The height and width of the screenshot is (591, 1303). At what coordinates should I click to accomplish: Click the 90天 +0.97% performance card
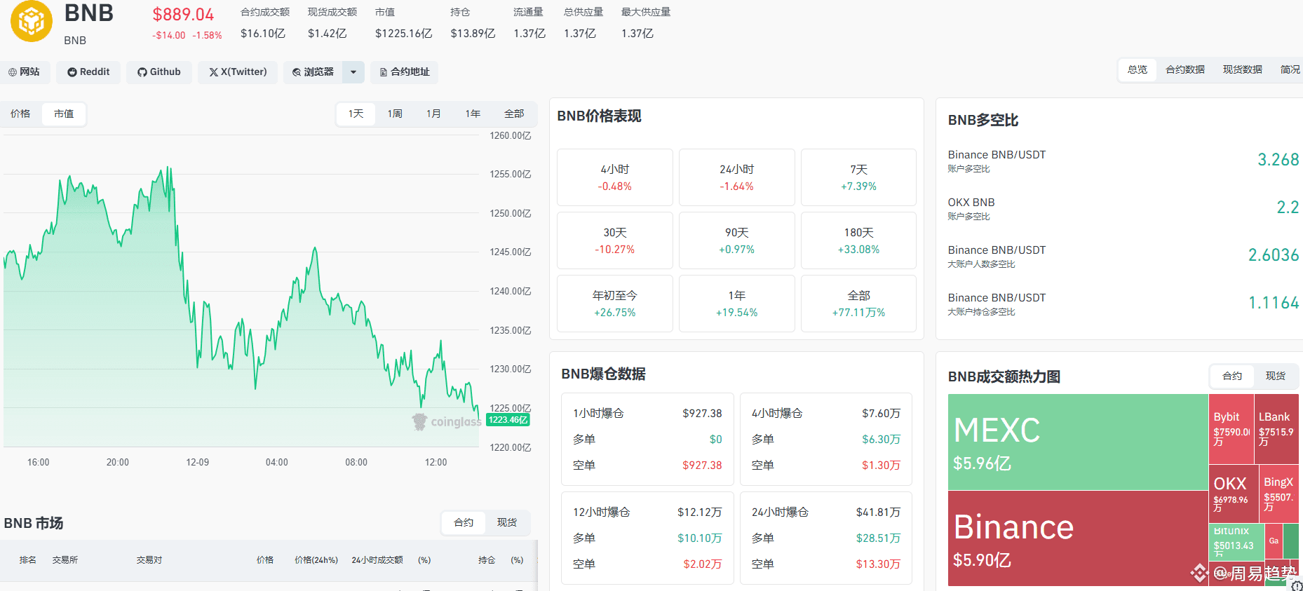point(736,240)
